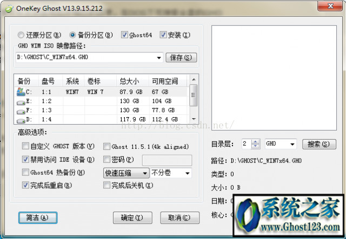Click the 目录层 value field showing 2
Viewport: 346px width, 239px height.
[247, 144]
